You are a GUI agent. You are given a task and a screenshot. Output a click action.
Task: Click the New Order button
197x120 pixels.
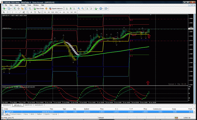point(39,9)
